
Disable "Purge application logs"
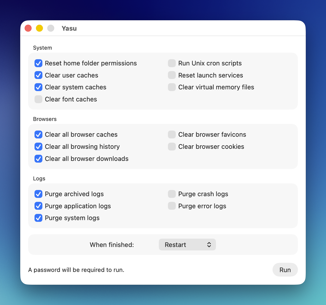pos(38,206)
